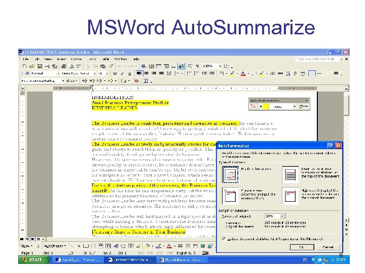Open the Zoom 100% dropdown

[220, 66]
